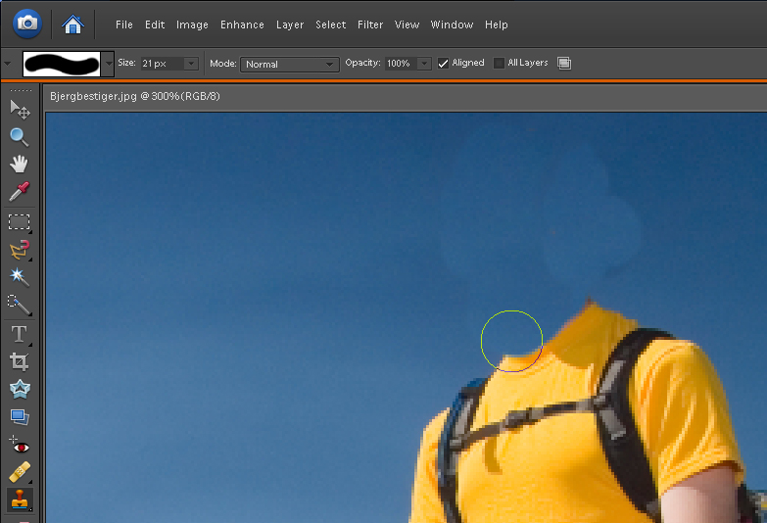Click the Home welcome screen icon
767x523 pixels.
pyautogui.click(x=72, y=24)
